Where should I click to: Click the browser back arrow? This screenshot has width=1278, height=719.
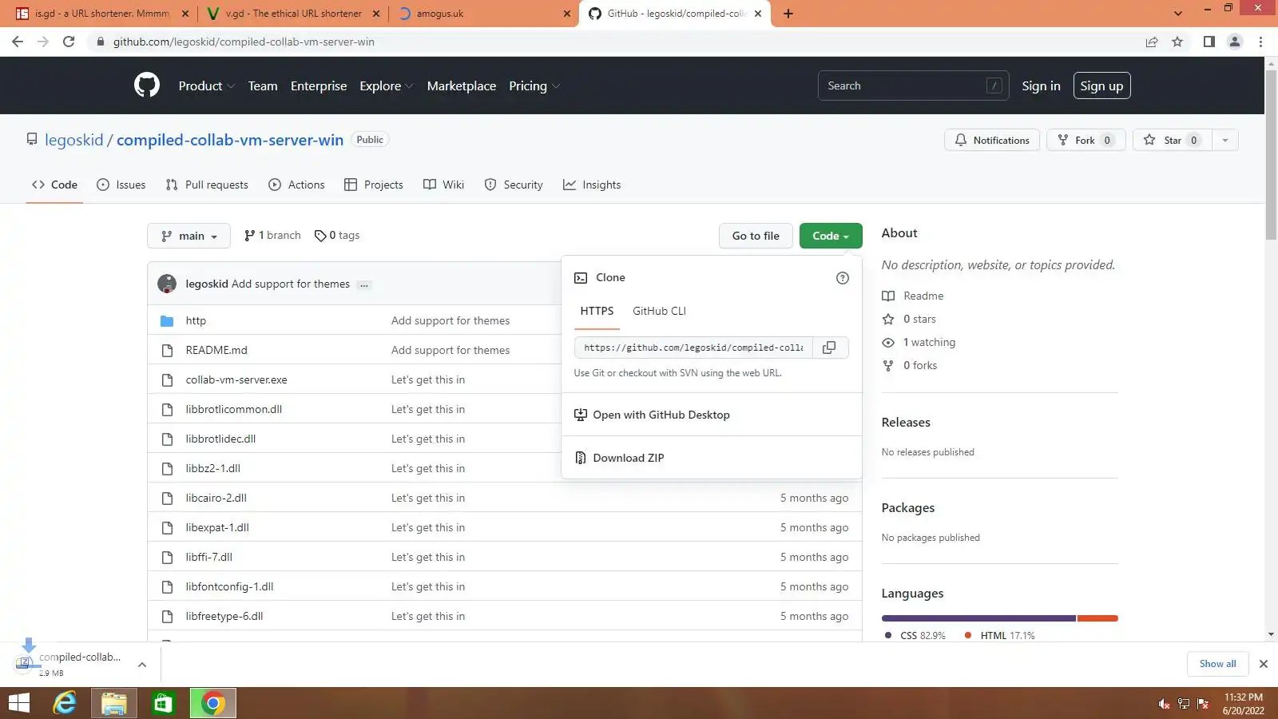(18, 42)
